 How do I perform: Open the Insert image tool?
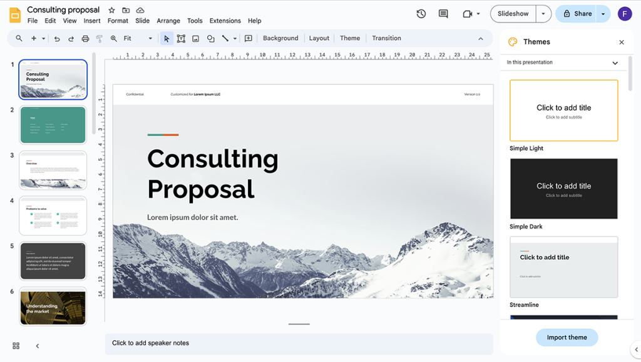click(x=195, y=38)
